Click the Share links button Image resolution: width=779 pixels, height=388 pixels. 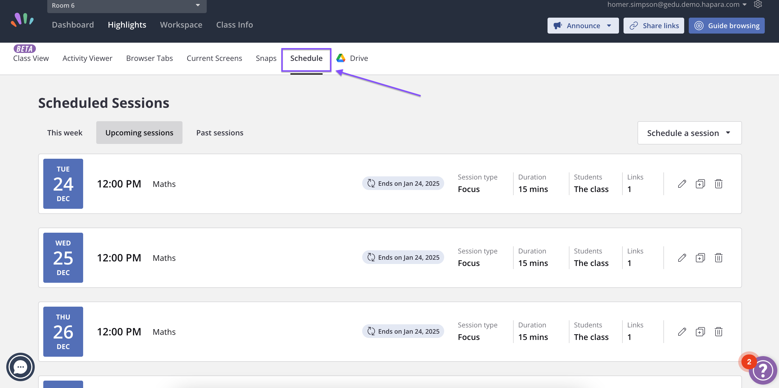pos(653,26)
